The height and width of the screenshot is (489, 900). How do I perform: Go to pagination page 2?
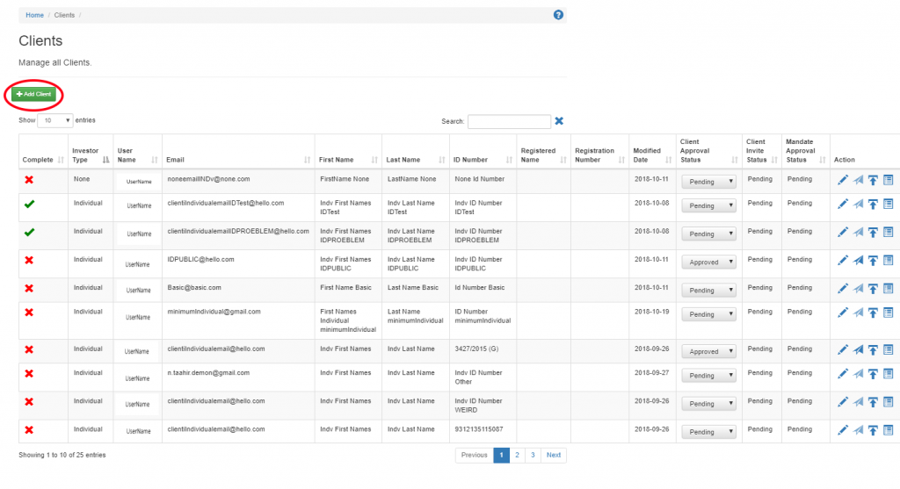point(517,455)
